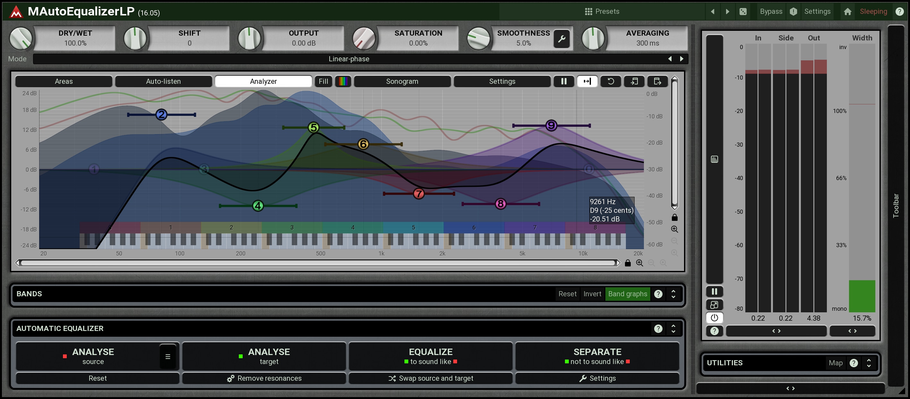Screen dimensions: 910x399
Task: Open the separate Settings wrench button
Action: pyautogui.click(x=597, y=378)
